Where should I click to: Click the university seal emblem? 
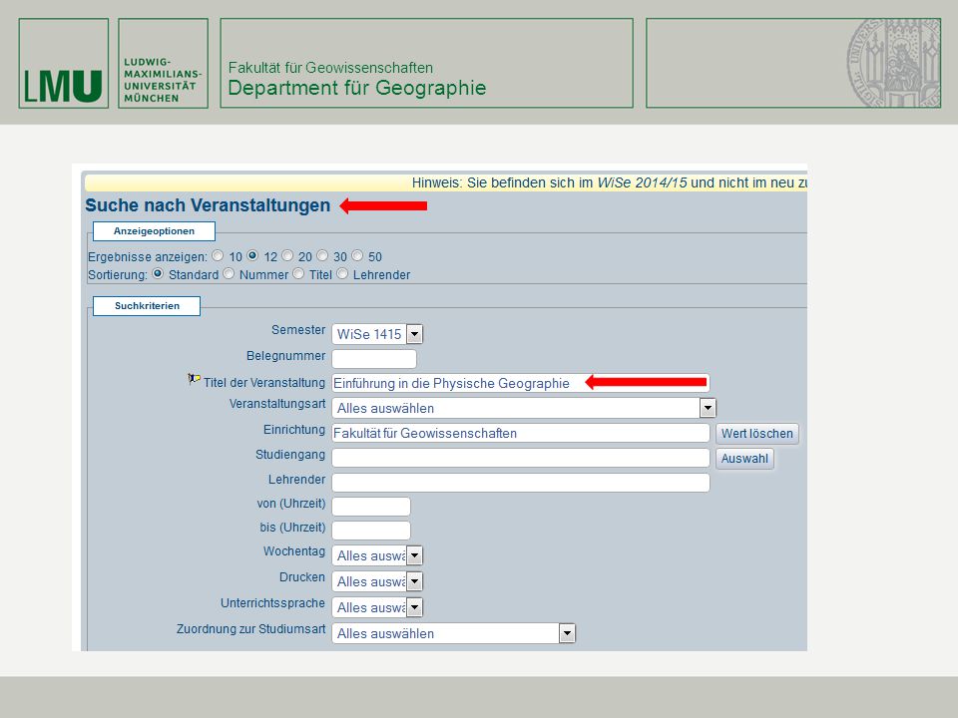893,63
